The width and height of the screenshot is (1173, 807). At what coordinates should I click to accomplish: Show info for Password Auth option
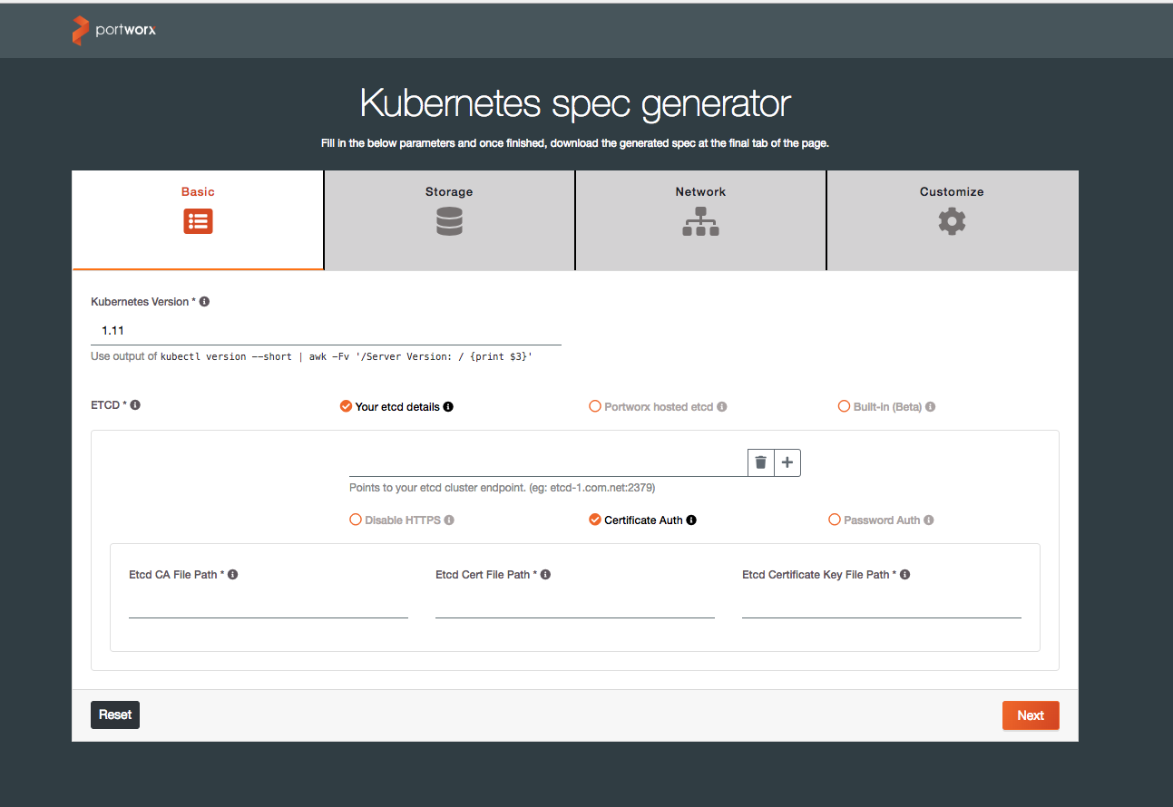[929, 520]
